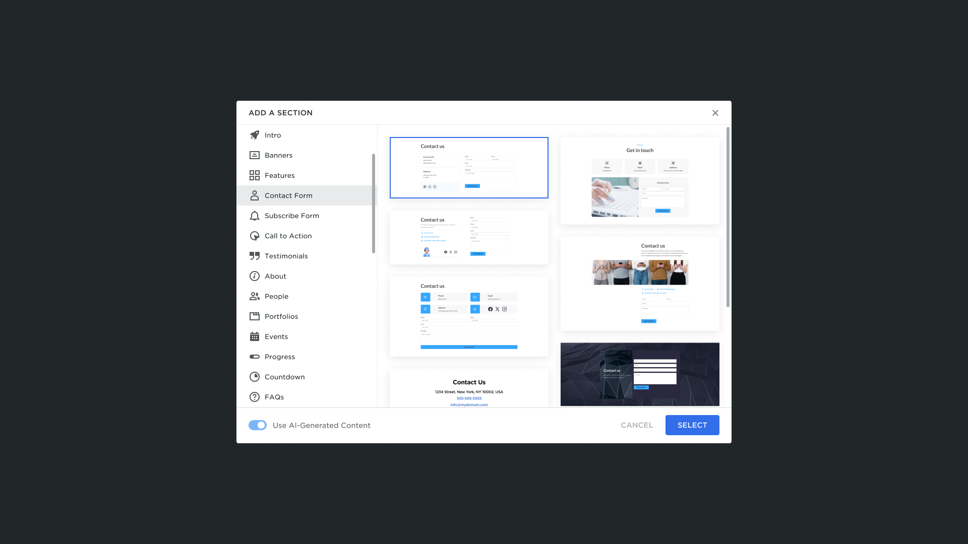Toggle Use AI-Generated Content switch
The height and width of the screenshot is (544, 968).
pos(258,425)
